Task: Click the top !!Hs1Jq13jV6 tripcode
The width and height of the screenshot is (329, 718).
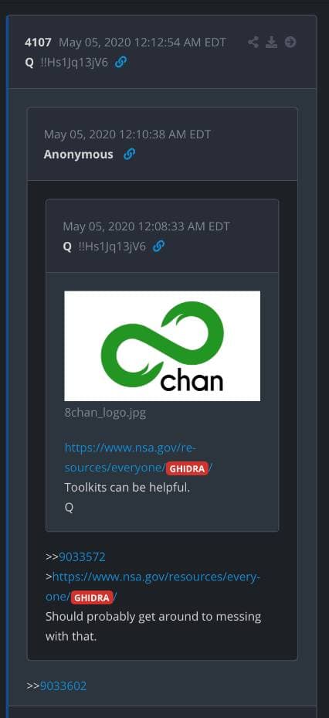Action: point(74,63)
